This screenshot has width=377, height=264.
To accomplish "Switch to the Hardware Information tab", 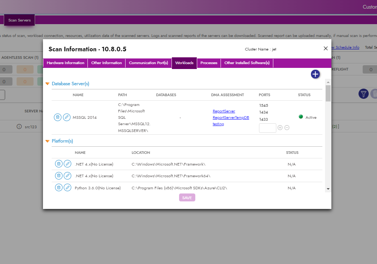I will point(65,63).
